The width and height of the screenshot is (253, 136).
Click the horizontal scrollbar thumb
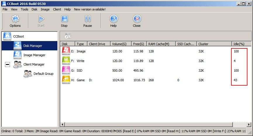(x=149, y=124)
